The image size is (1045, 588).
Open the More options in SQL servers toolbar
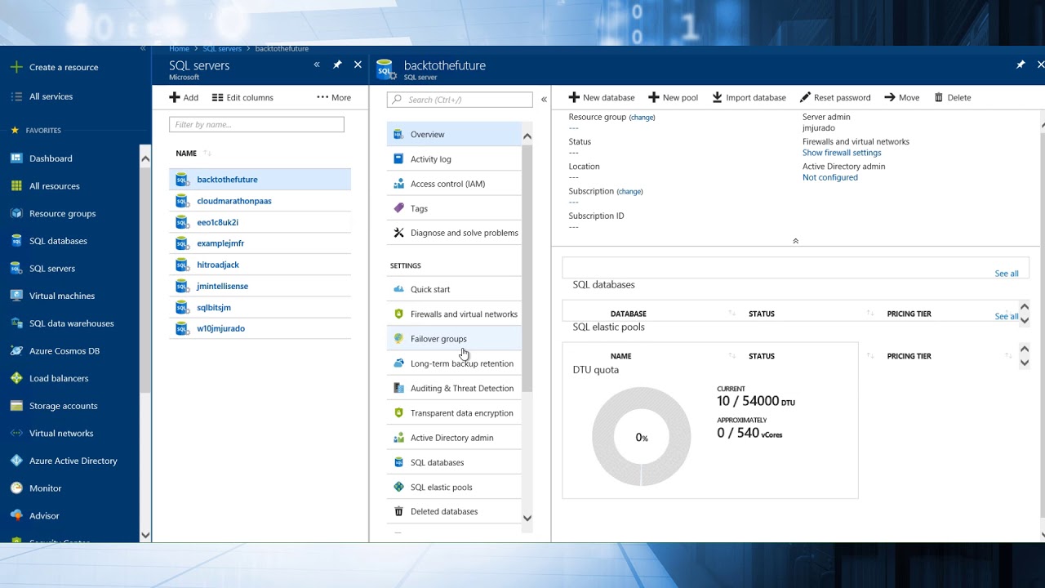334,97
